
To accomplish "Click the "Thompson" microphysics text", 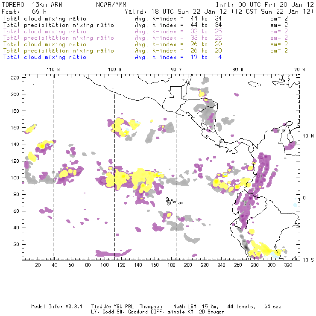I will 151,307.
